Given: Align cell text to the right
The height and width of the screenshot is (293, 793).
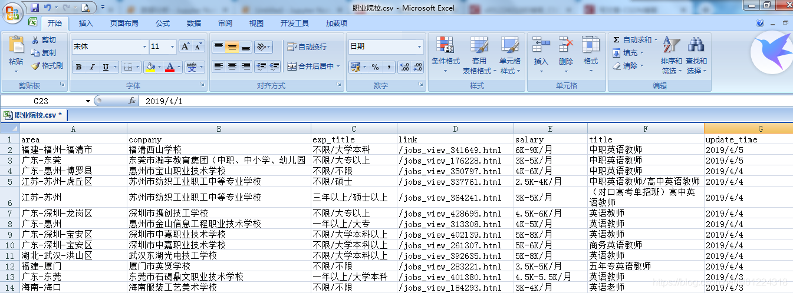Looking at the screenshot, I should point(245,66).
